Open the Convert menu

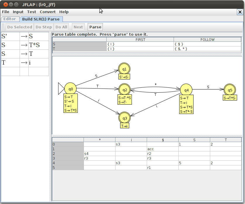pyautogui.click(x=48, y=12)
